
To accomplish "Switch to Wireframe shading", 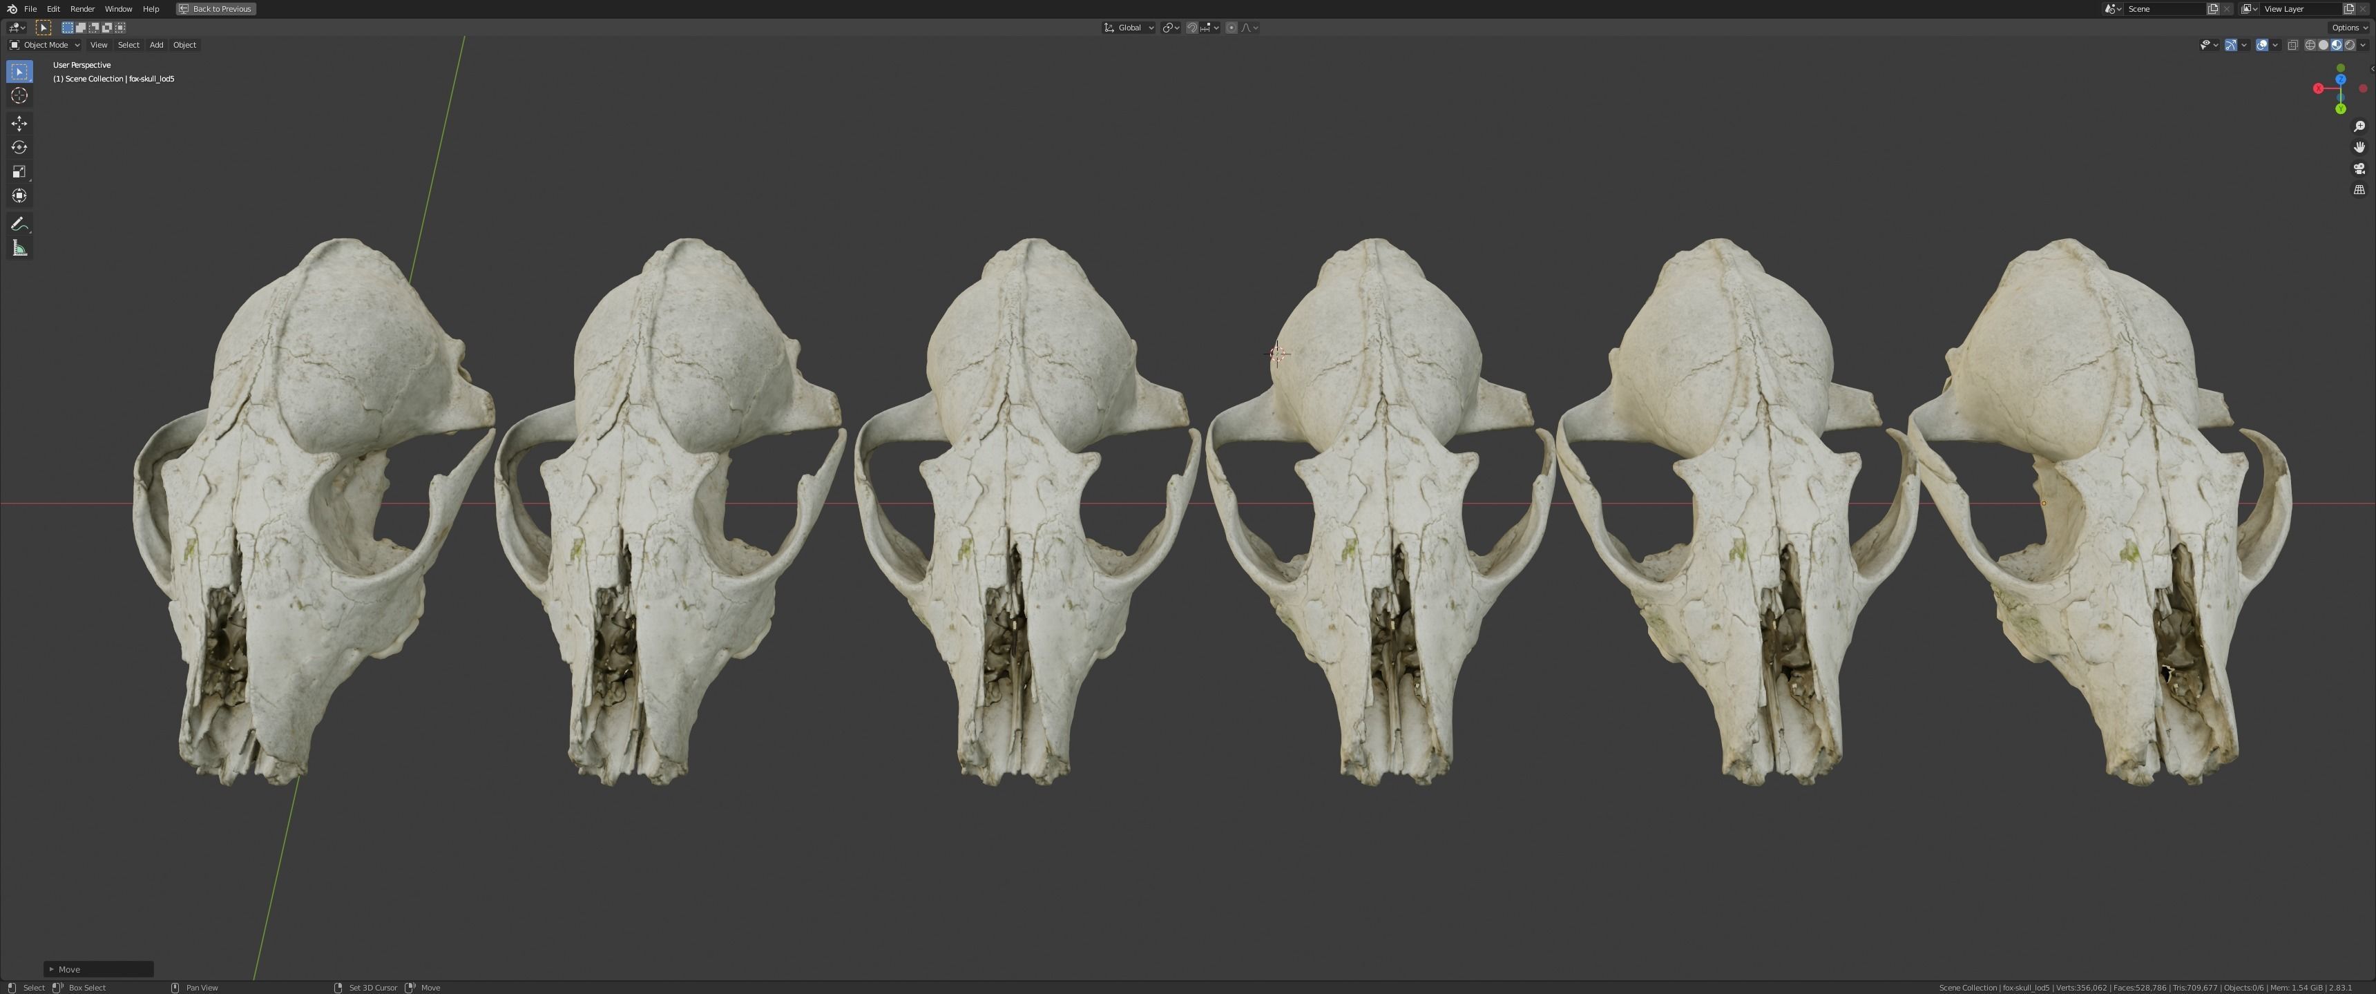I will click(2310, 44).
